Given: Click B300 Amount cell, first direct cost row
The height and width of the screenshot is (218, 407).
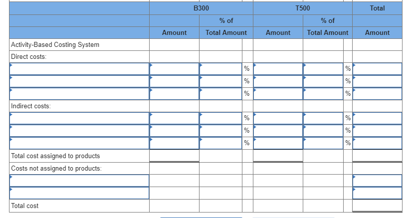Looking at the screenshot, I should (174, 69).
